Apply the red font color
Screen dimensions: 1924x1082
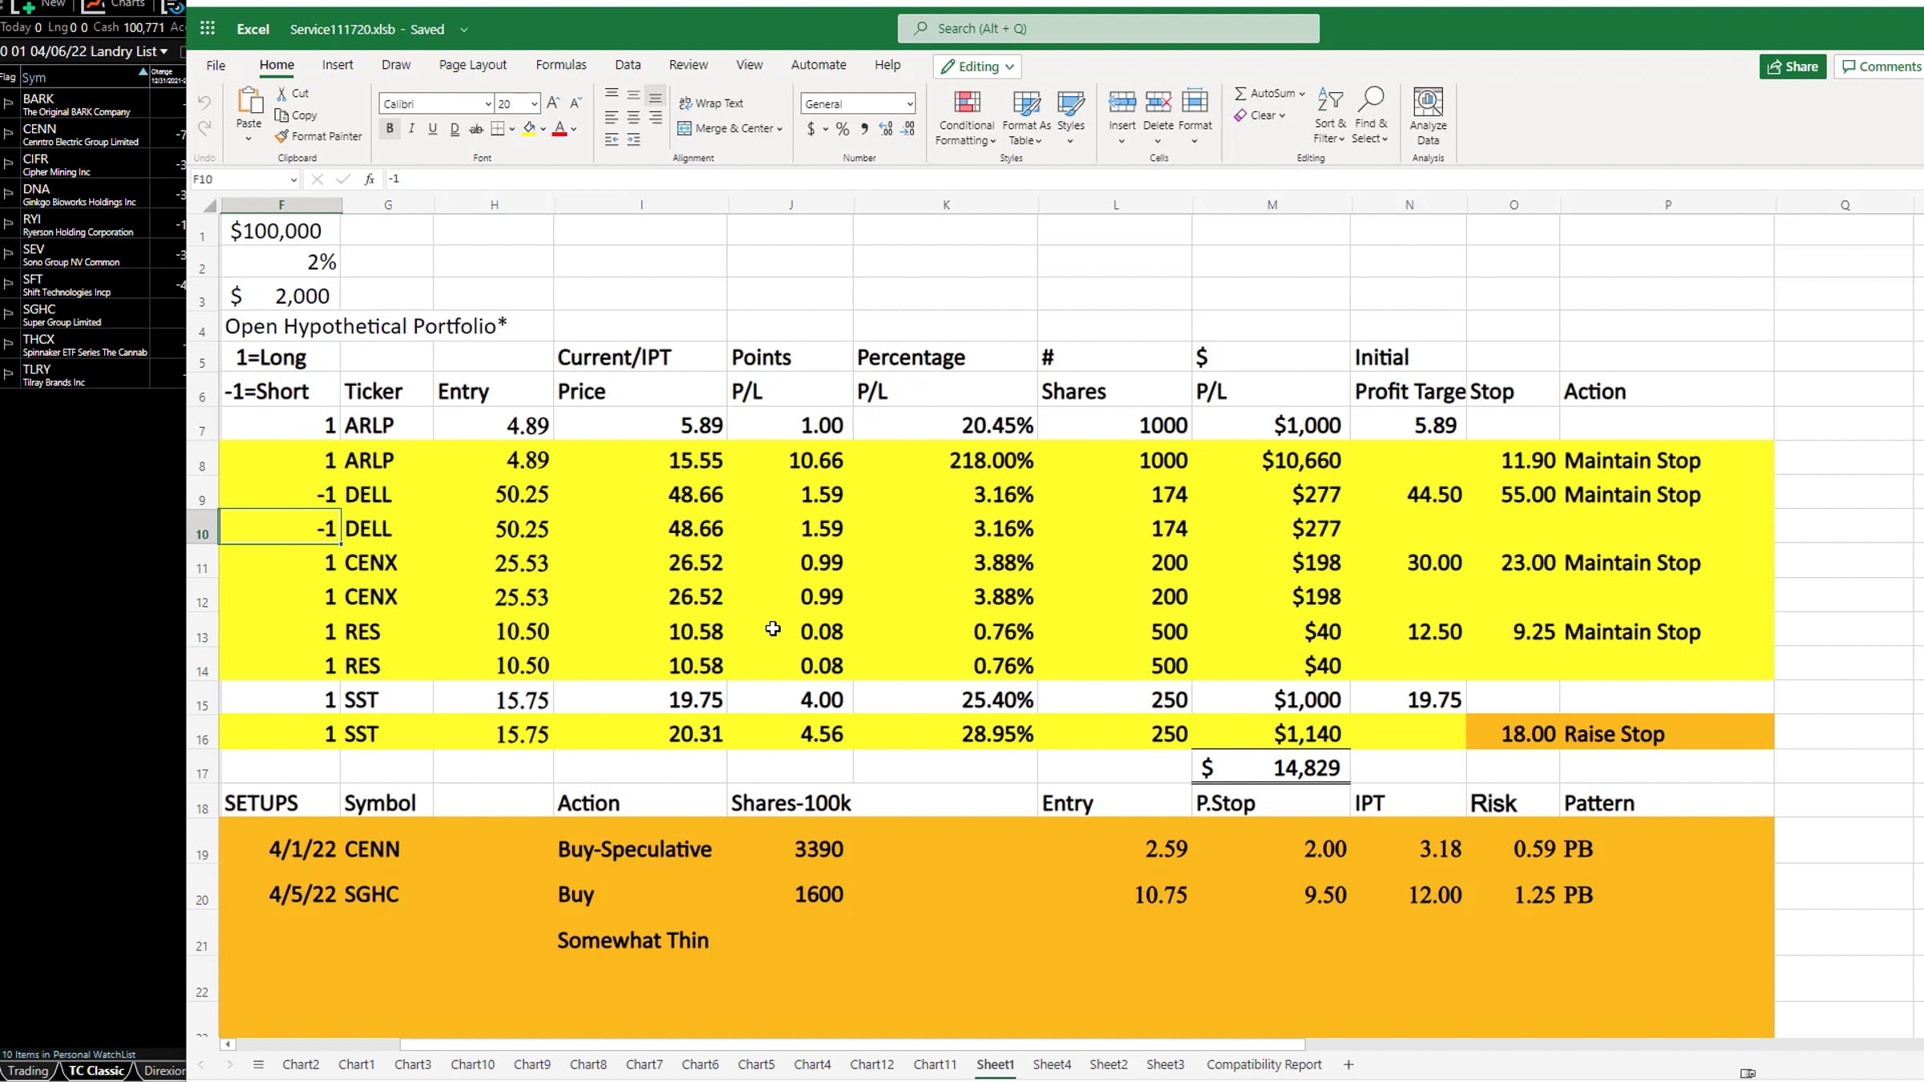point(560,128)
